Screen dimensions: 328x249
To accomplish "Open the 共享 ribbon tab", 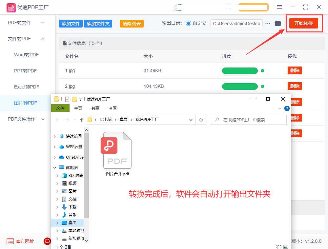I will click(95, 108).
